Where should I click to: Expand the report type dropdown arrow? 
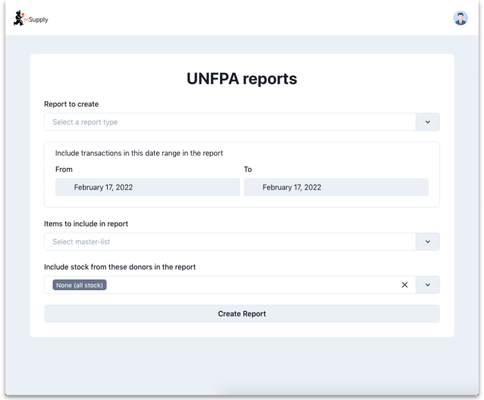tap(428, 122)
